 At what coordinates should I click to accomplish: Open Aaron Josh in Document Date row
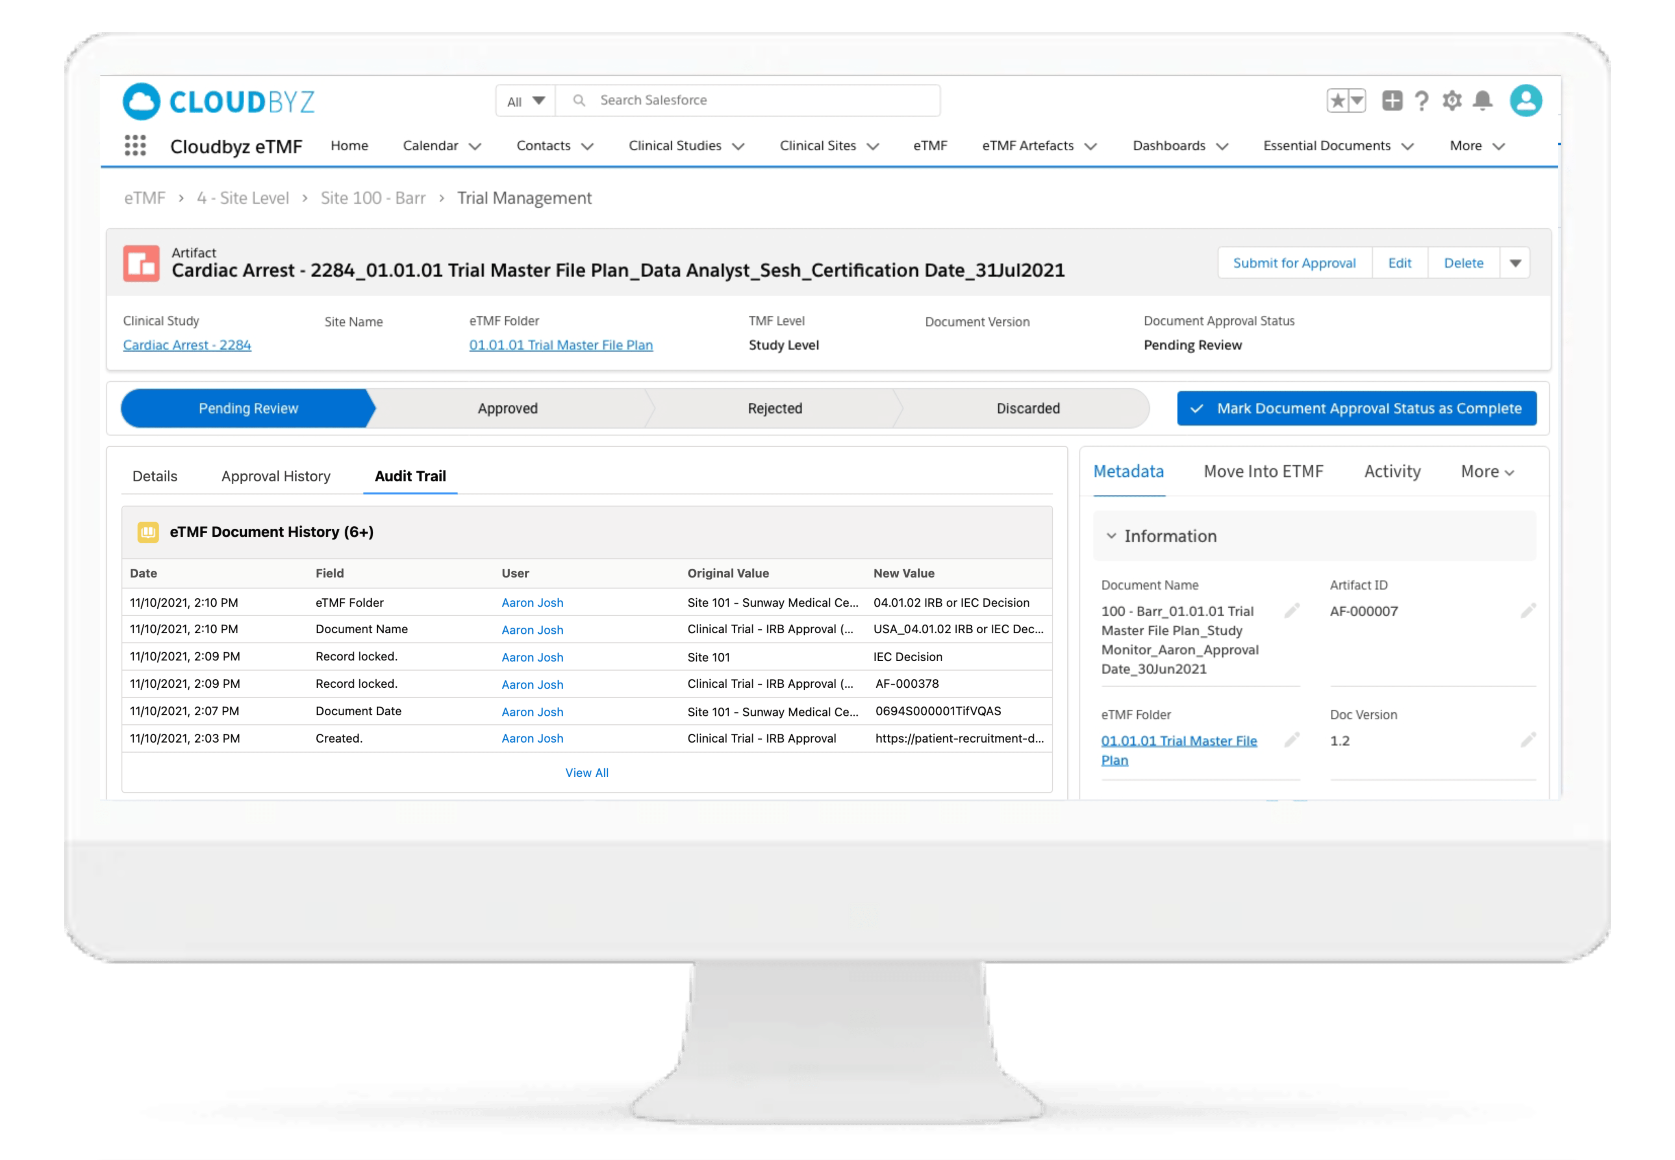pyautogui.click(x=532, y=712)
